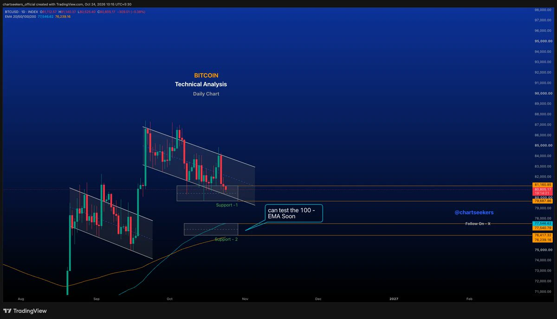Select the 'can test the 100 - EMA Soon' callout
Screen dimensions: 557x319
pyautogui.click(x=293, y=213)
